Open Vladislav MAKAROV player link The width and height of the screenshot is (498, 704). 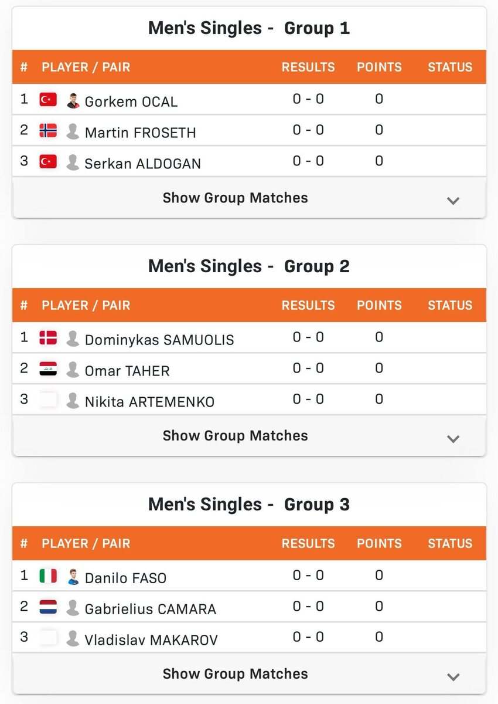point(151,640)
